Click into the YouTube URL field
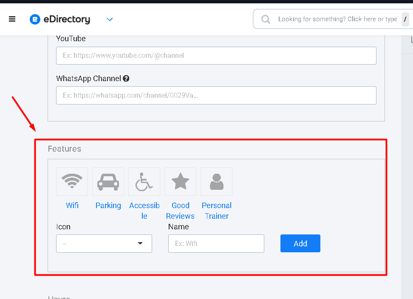The height and width of the screenshot is (299, 413). tap(216, 56)
